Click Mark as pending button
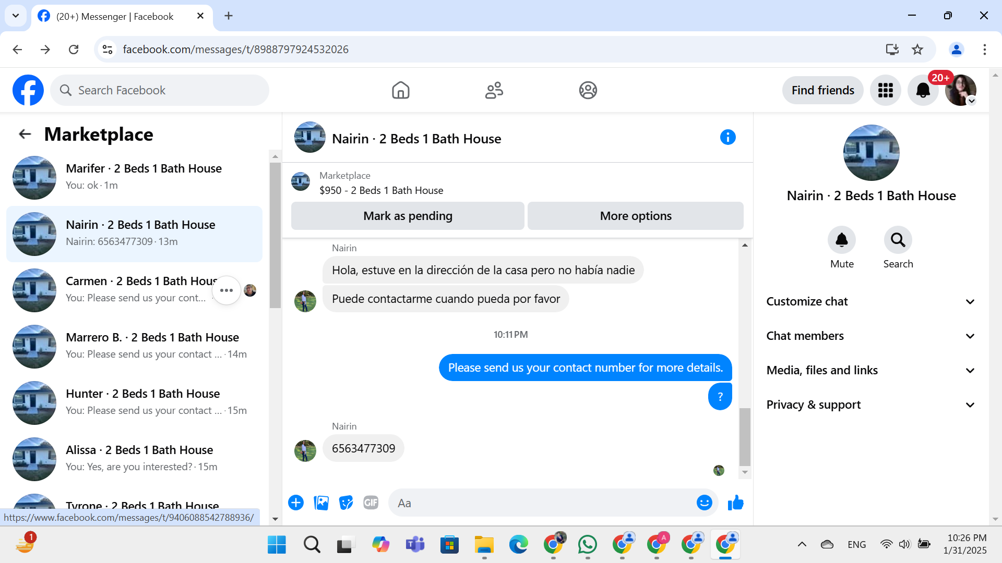Viewport: 1002px width, 563px height. coord(408,216)
